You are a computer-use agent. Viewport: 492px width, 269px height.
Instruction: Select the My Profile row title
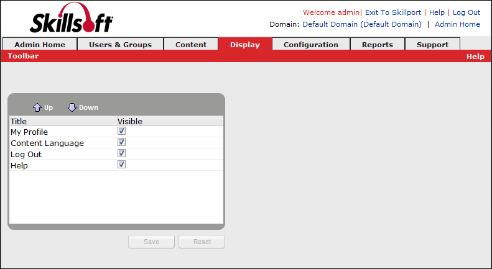pos(29,132)
